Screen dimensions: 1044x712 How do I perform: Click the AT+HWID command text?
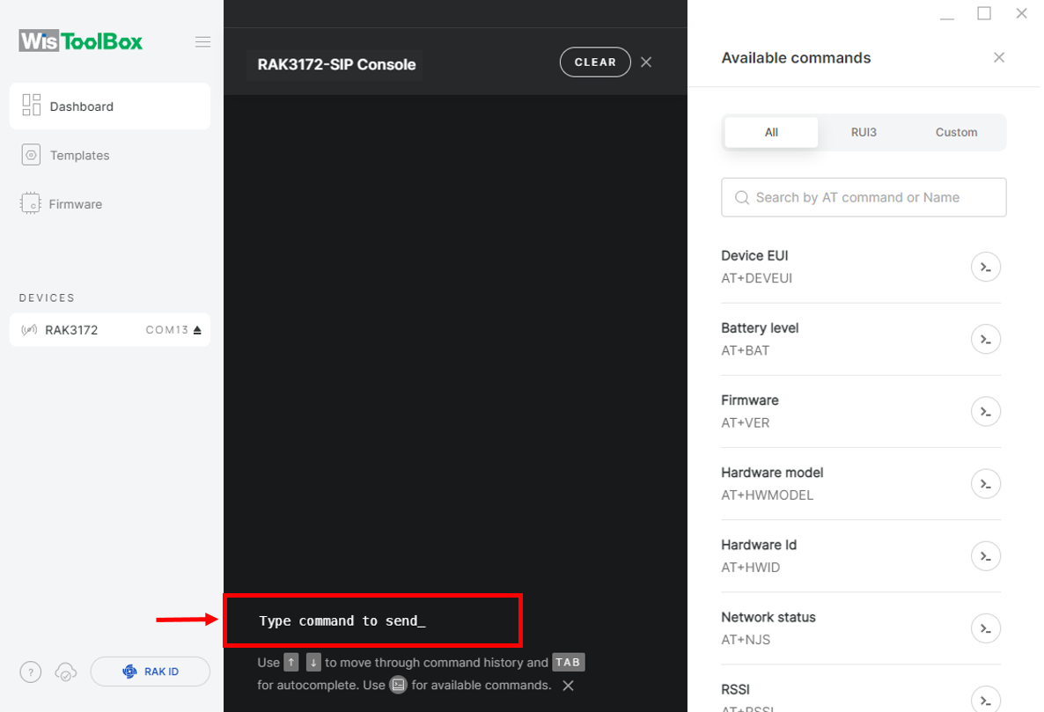(750, 568)
